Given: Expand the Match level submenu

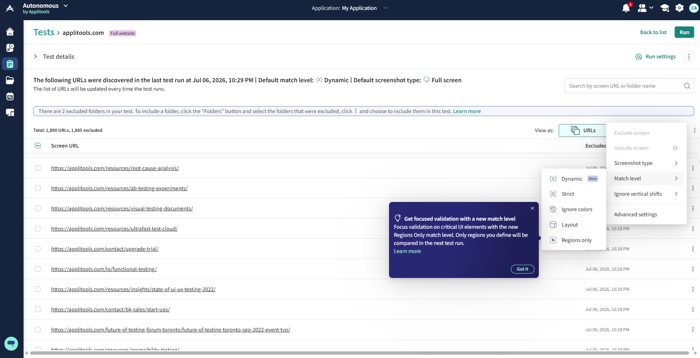Looking at the screenshot, I should [646, 178].
